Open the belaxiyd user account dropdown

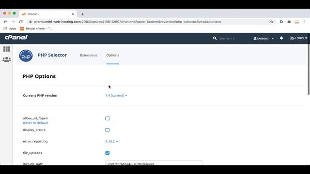tap(263, 38)
